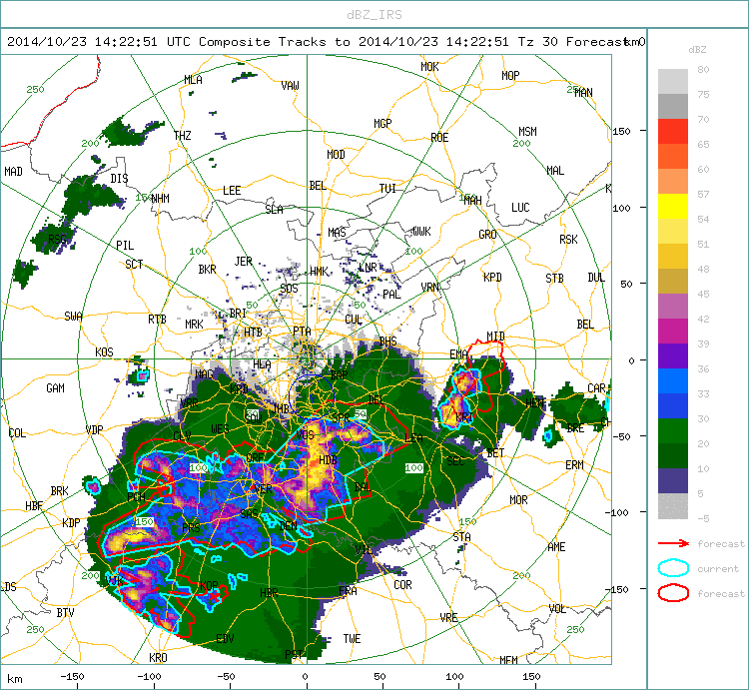Pick the light gray 75-80 dBZ swatch

pyautogui.click(x=673, y=81)
